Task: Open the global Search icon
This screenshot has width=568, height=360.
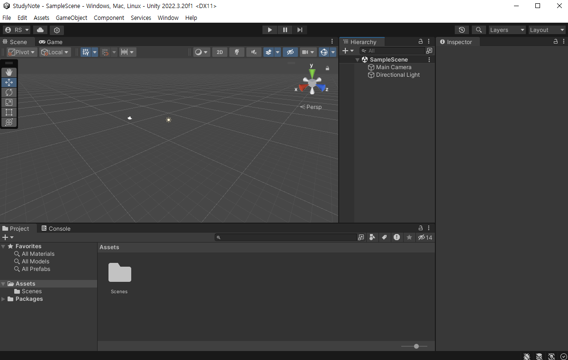Action: point(478,30)
